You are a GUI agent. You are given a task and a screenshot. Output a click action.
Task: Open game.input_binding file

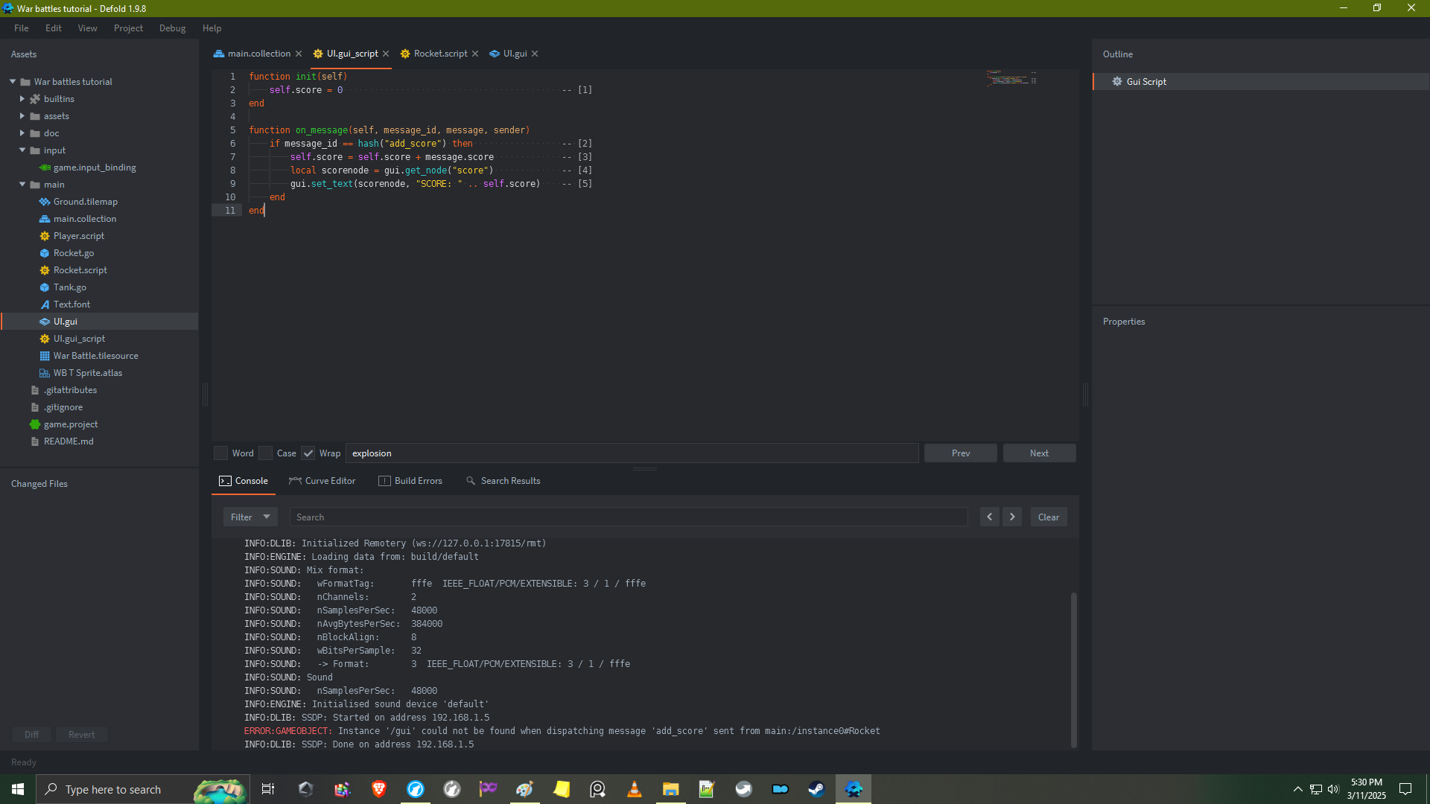click(x=94, y=167)
